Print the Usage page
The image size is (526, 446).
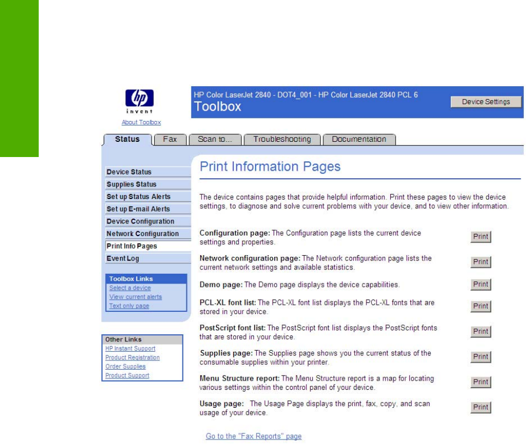click(480, 407)
